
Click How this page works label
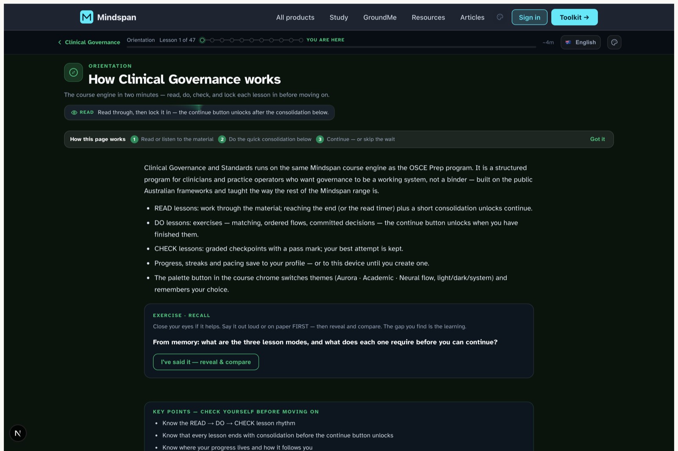[98, 139]
